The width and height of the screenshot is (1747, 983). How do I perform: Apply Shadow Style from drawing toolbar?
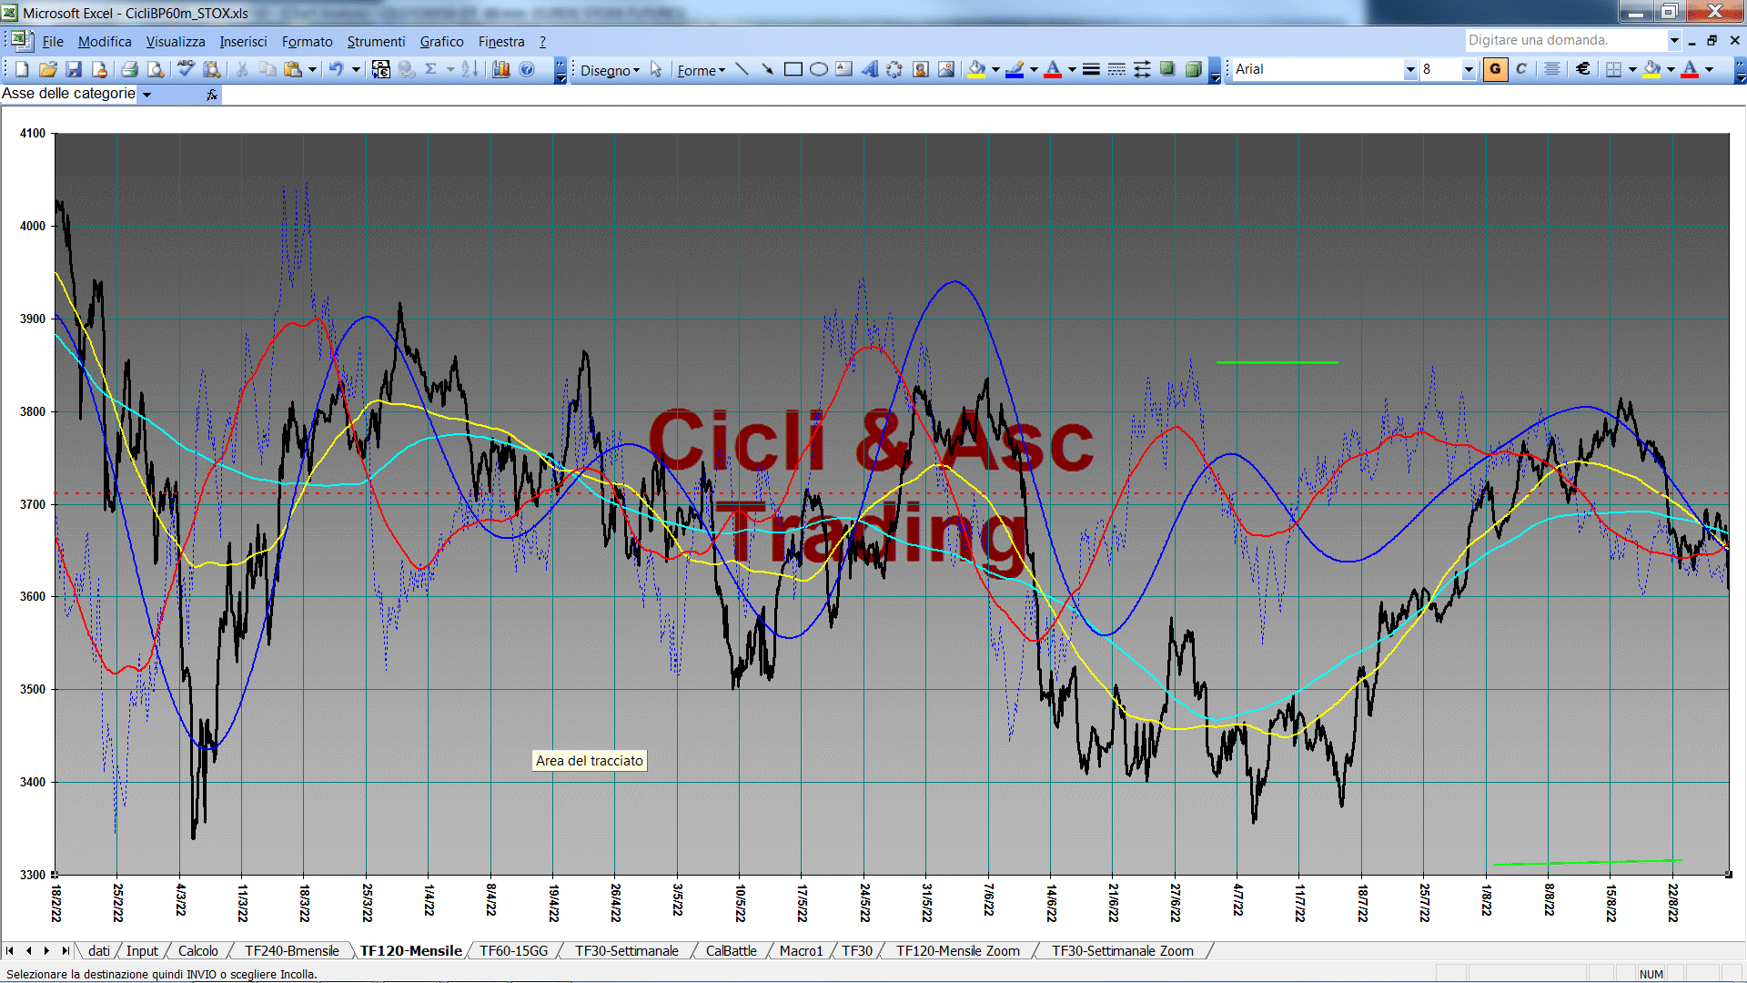(1167, 69)
